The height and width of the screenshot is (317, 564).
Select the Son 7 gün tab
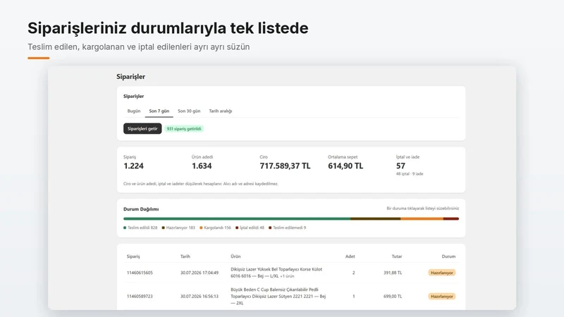(x=159, y=111)
